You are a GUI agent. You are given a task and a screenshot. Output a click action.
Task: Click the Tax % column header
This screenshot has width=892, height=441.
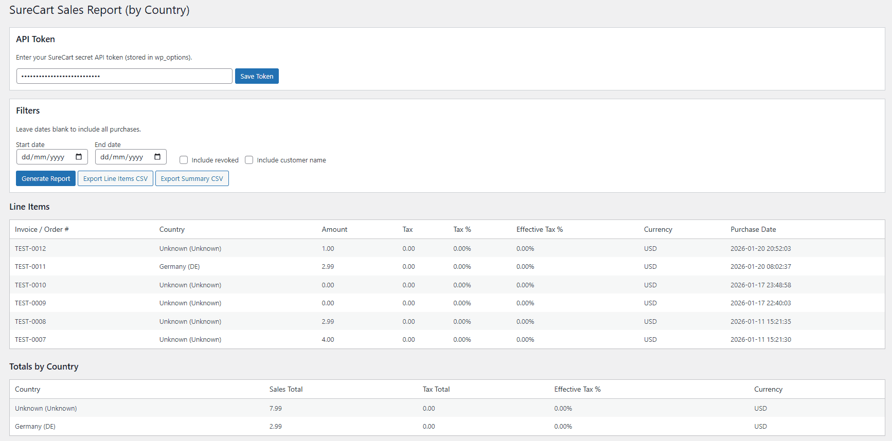coord(462,229)
